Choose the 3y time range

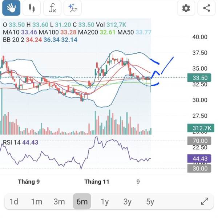pyautogui.click(x=127, y=202)
